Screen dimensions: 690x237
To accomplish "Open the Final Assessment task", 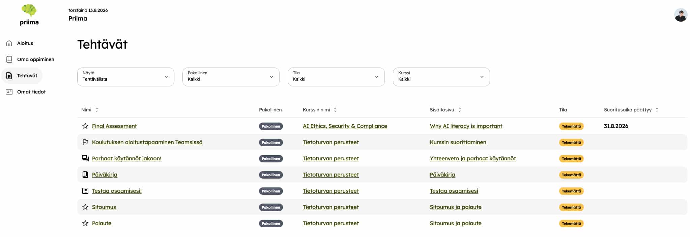I will (x=114, y=126).
